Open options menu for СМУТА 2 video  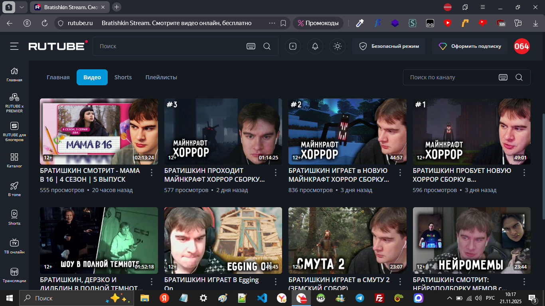pyautogui.click(x=400, y=282)
